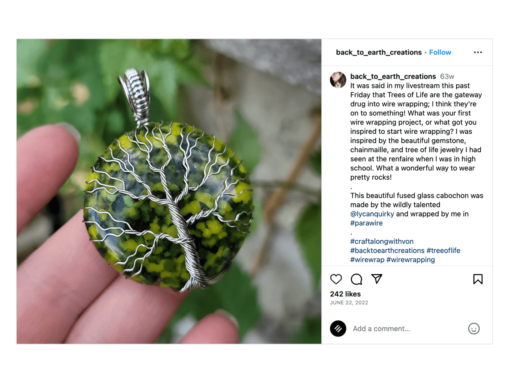Open #parawire hashtag
The height and width of the screenshot is (382, 509).
pyautogui.click(x=367, y=223)
